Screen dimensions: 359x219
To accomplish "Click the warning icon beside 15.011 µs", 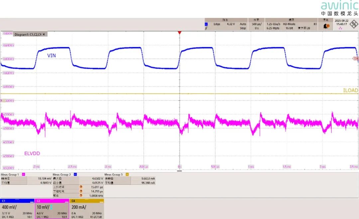I will pos(81,187).
